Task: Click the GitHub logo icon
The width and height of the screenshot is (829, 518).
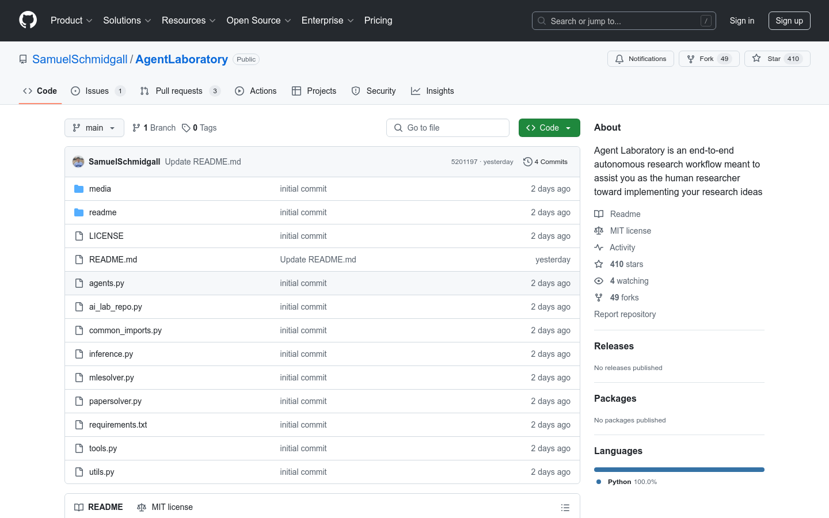Action: coord(28,20)
